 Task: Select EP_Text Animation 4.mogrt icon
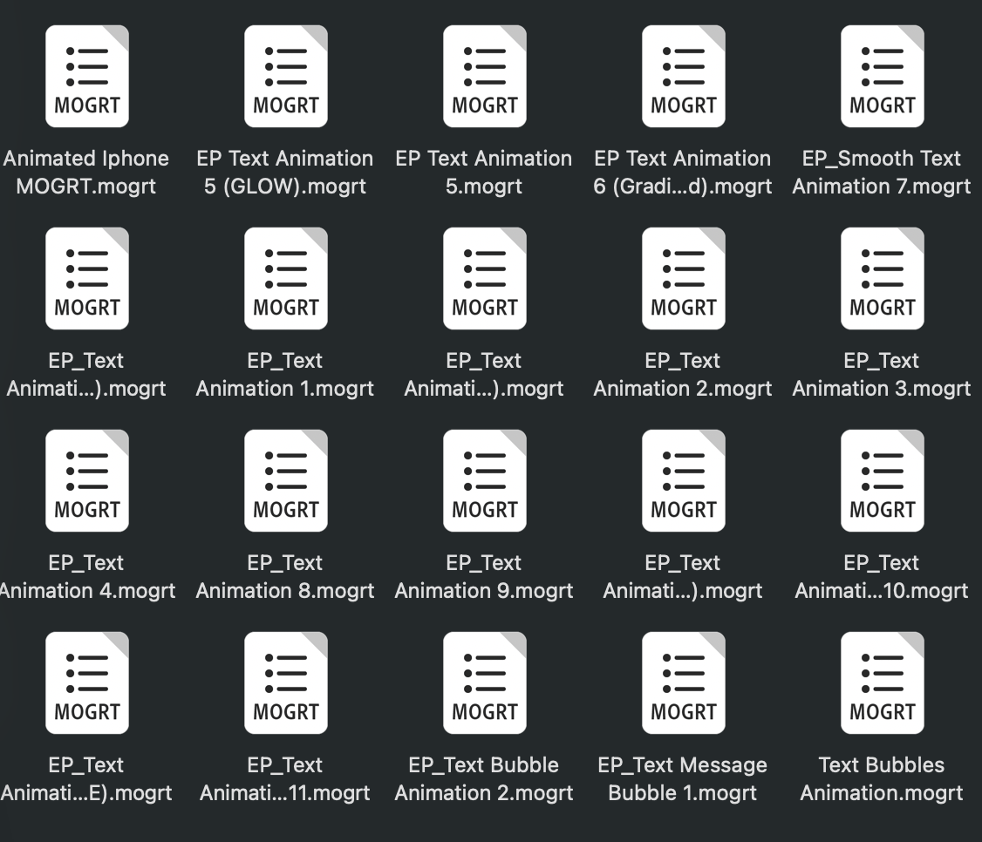point(87,481)
